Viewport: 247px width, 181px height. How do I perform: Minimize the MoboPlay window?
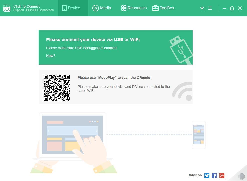point(224,8)
